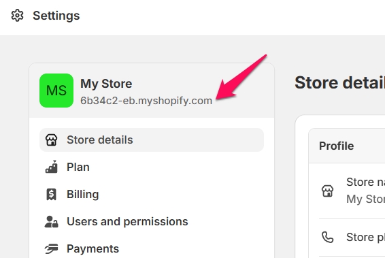Click the Plan staircase icon
385x258 pixels.
(51, 167)
